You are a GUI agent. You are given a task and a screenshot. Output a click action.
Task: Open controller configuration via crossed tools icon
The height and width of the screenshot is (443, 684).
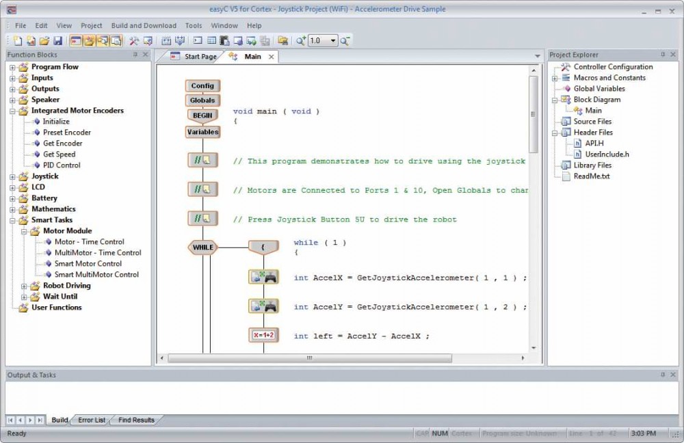point(134,41)
